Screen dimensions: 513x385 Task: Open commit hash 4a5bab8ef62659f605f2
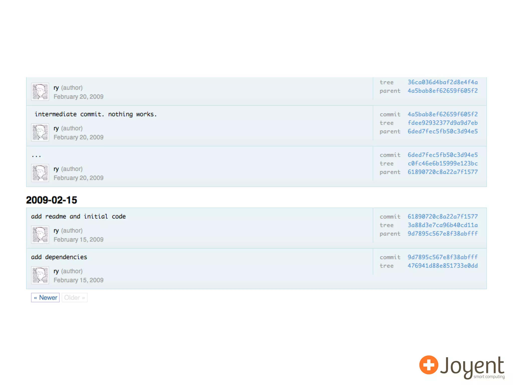pyautogui.click(x=442, y=114)
